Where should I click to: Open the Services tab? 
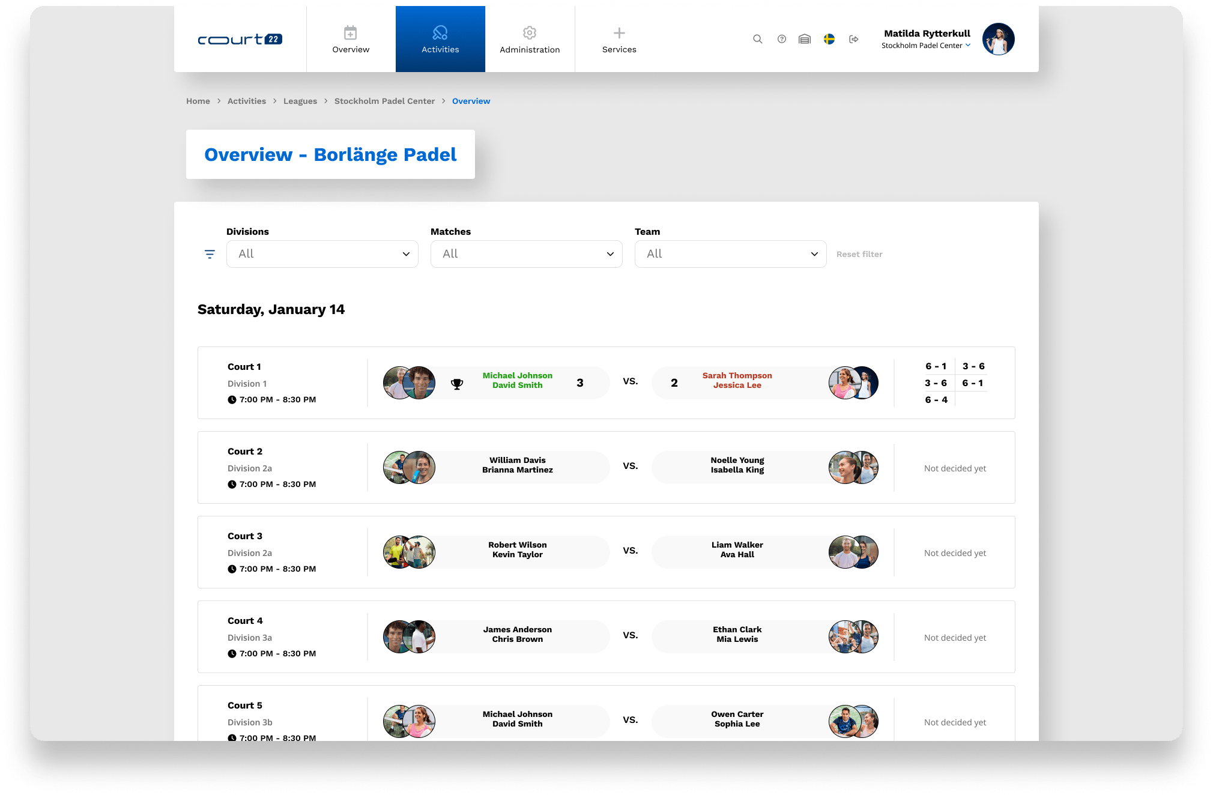619,39
